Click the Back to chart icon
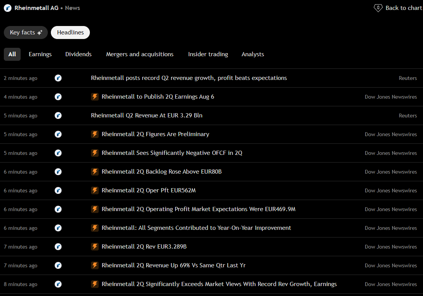Image resolution: width=423 pixels, height=296 pixels. [x=378, y=8]
